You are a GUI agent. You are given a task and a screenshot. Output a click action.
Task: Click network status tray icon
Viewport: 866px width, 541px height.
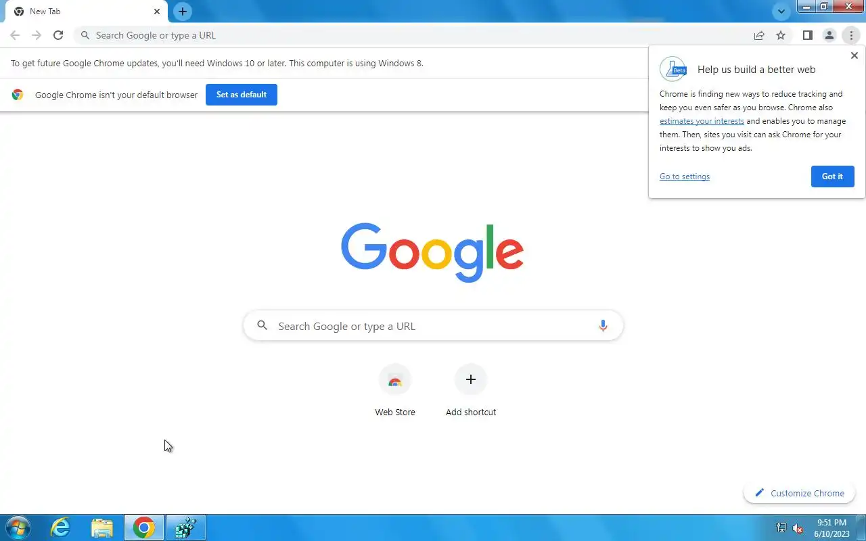pos(781,528)
